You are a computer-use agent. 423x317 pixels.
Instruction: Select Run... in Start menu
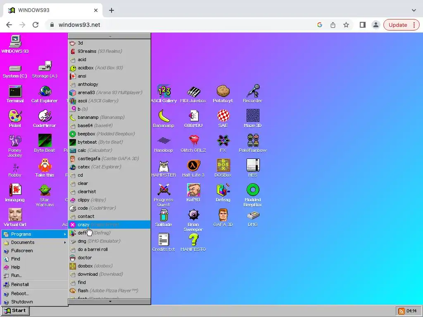pos(35,275)
